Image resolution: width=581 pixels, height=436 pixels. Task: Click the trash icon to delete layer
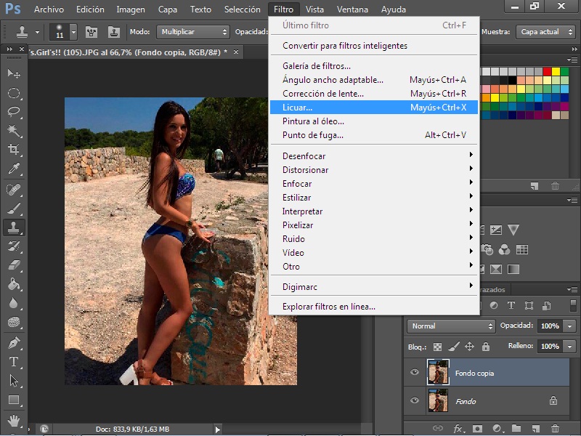(555, 429)
